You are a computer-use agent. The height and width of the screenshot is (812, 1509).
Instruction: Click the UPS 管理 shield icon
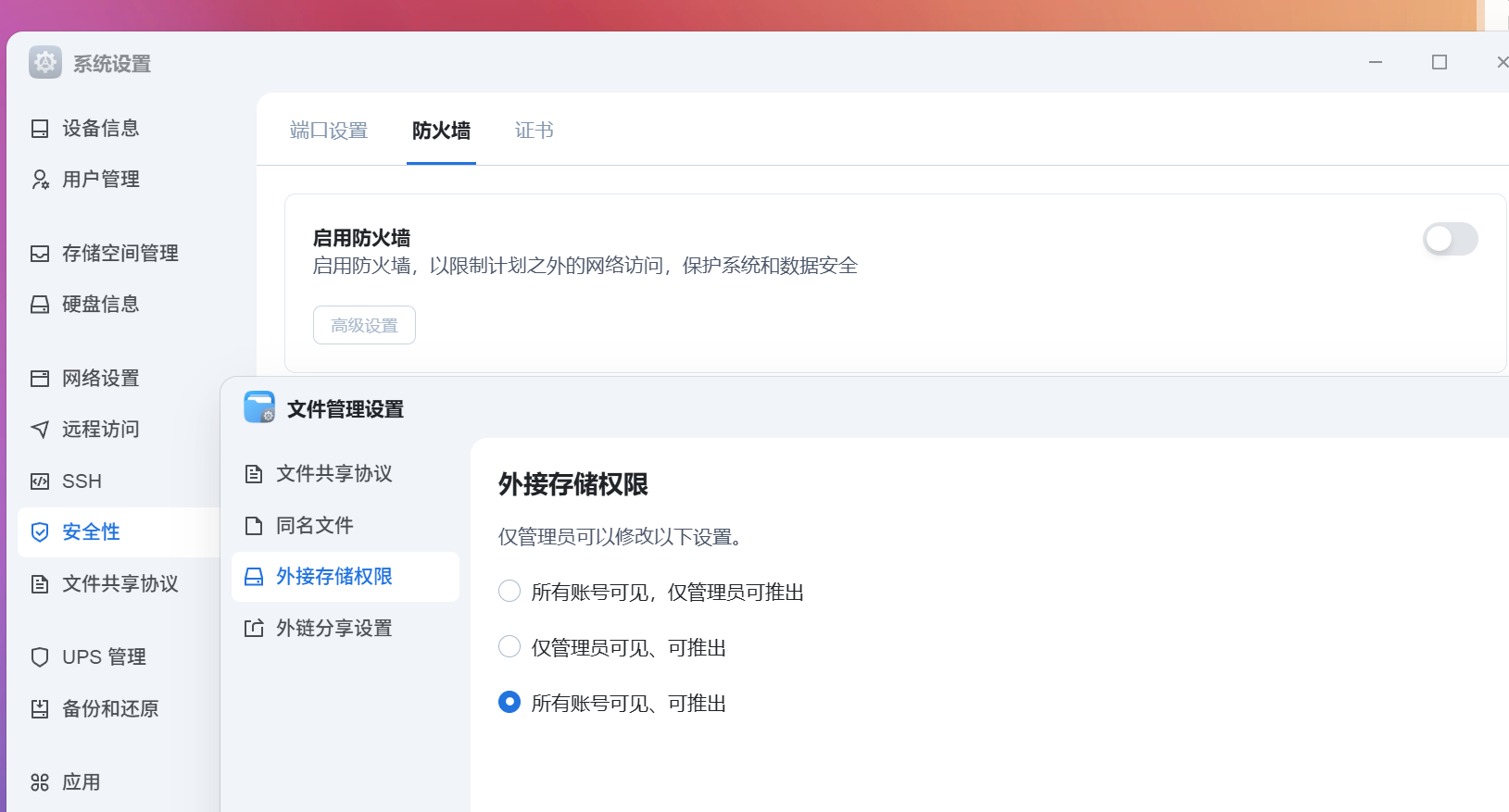click(x=40, y=657)
